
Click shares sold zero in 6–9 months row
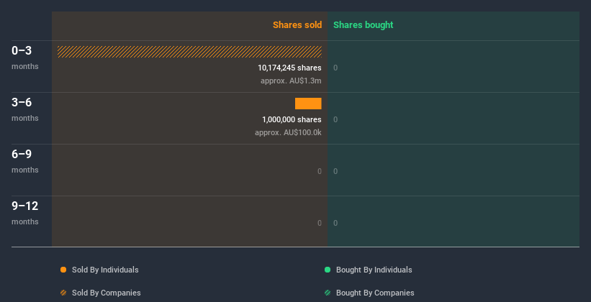click(320, 171)
